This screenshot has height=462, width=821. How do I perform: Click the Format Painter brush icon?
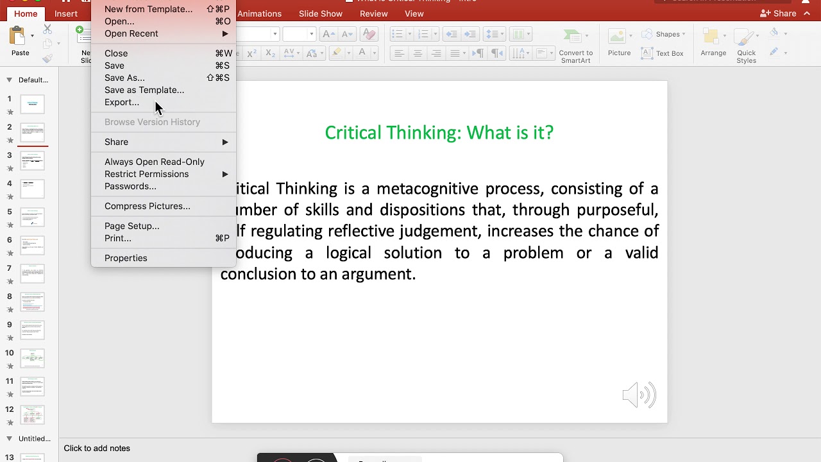(x=47, y=58)
